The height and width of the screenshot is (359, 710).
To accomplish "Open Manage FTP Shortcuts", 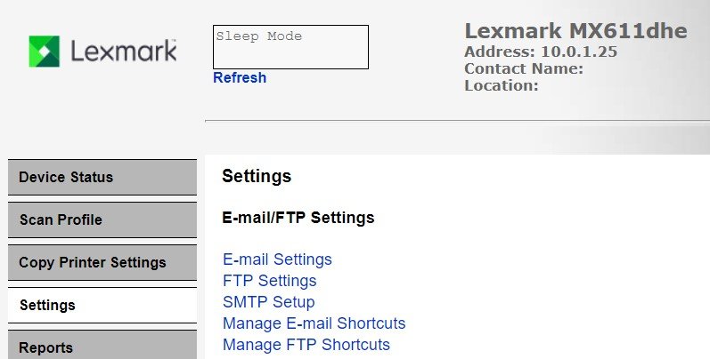I will click(306, 345).
